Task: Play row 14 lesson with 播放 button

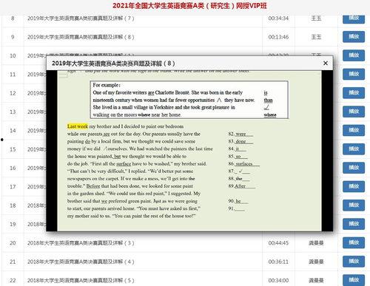Action: [354, 131]
